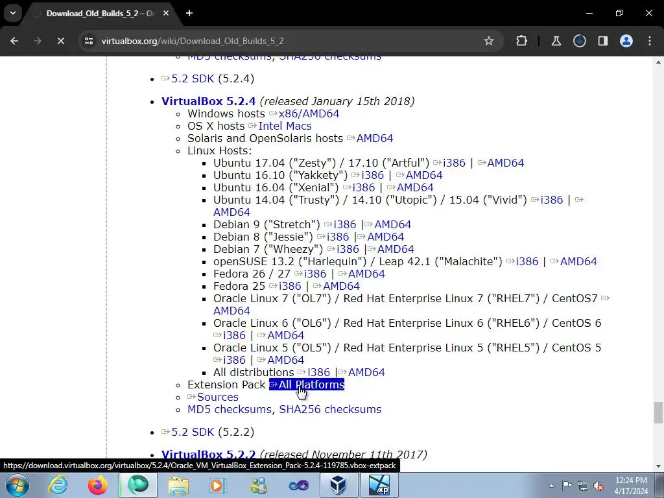View site information icon in address bar
The height and width of the screenshot is (498, 664).
coord(89,41)
